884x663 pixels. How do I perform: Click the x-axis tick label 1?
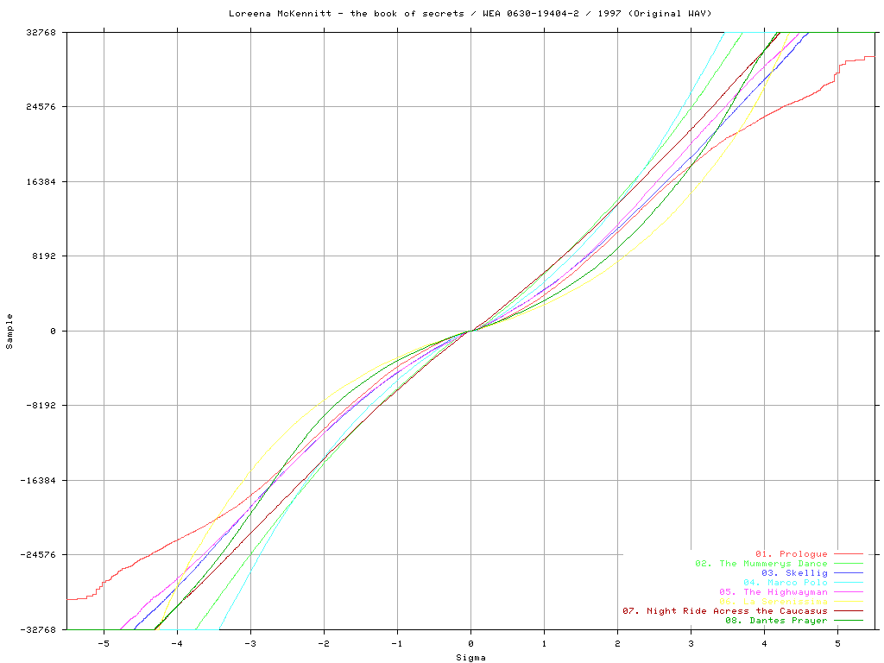[544, 643]
